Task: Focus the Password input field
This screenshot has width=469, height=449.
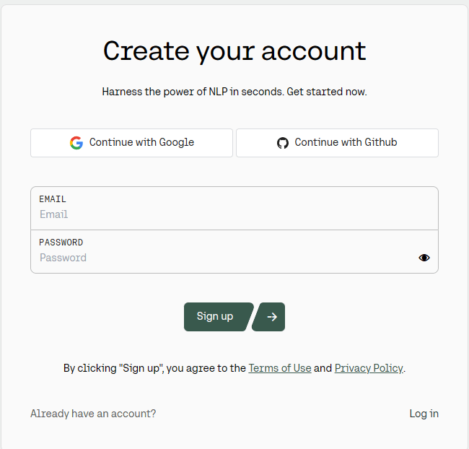Action: click(224, 258)
